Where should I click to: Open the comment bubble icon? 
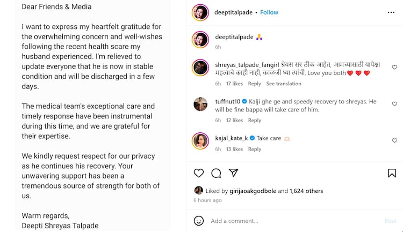(x=216, y=173)
